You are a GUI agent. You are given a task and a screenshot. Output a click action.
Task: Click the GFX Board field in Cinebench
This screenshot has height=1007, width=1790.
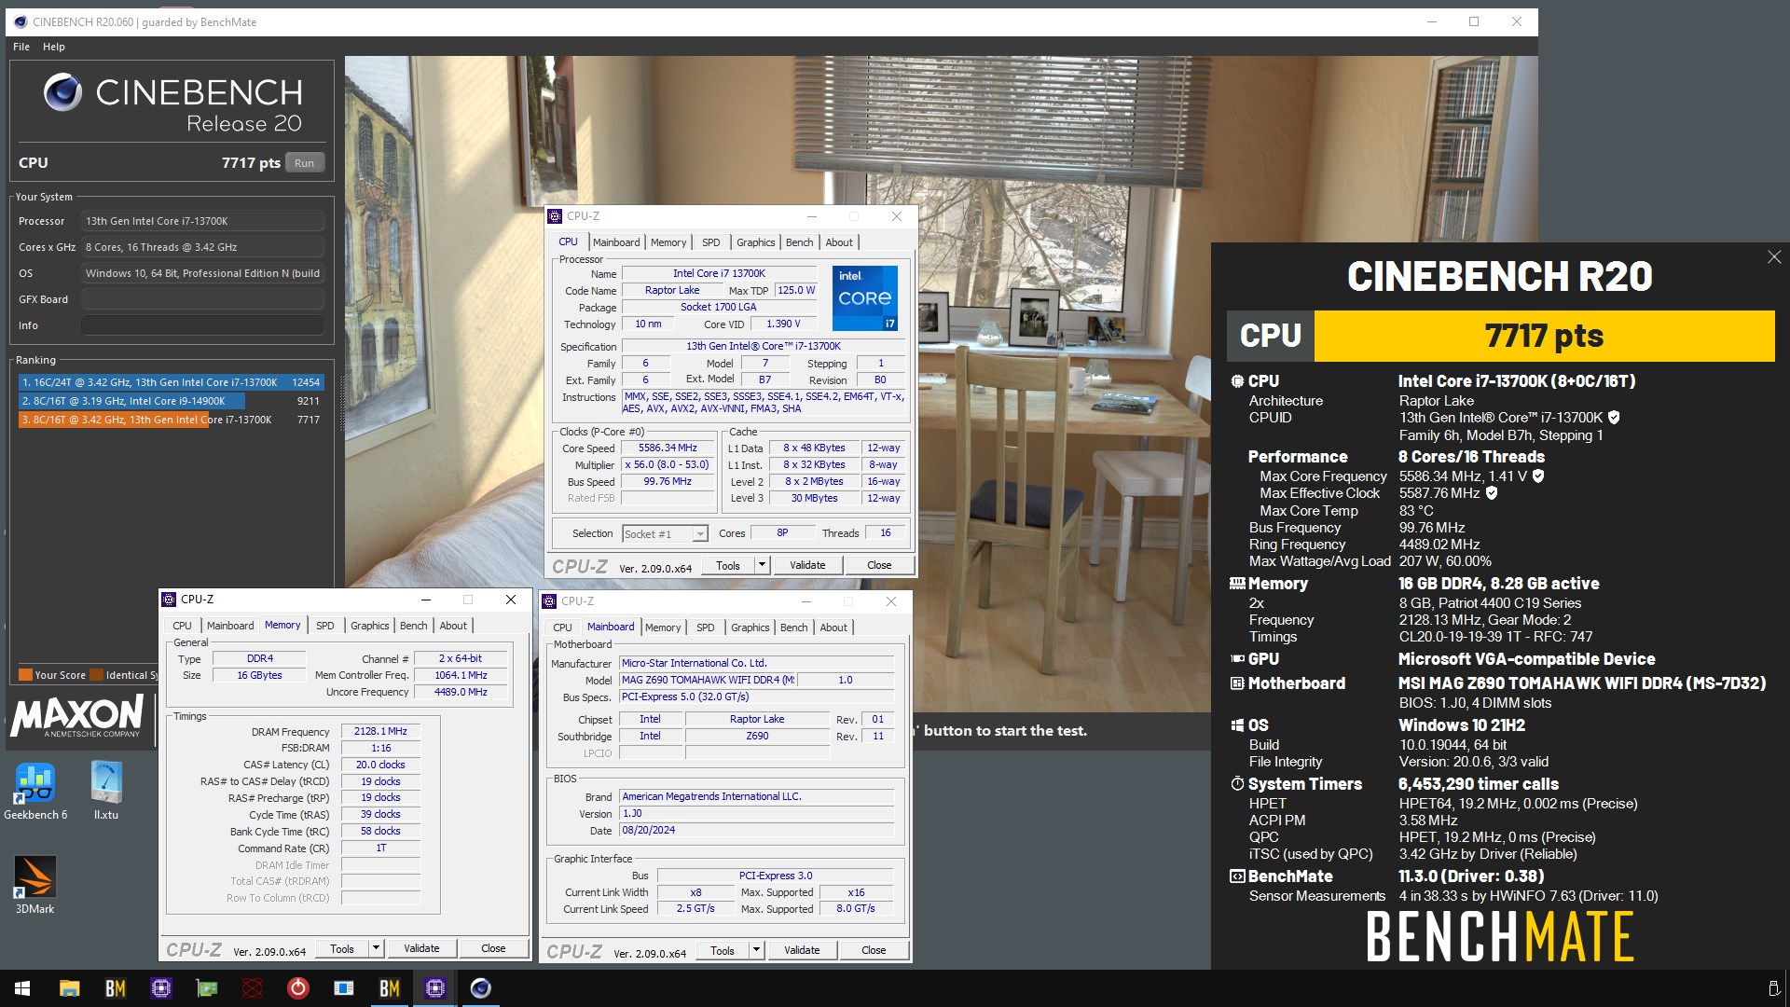pos(202,299)
